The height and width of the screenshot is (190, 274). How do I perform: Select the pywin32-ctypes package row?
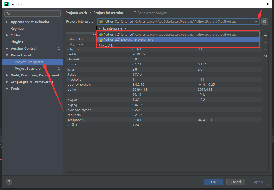coord(164,110)
